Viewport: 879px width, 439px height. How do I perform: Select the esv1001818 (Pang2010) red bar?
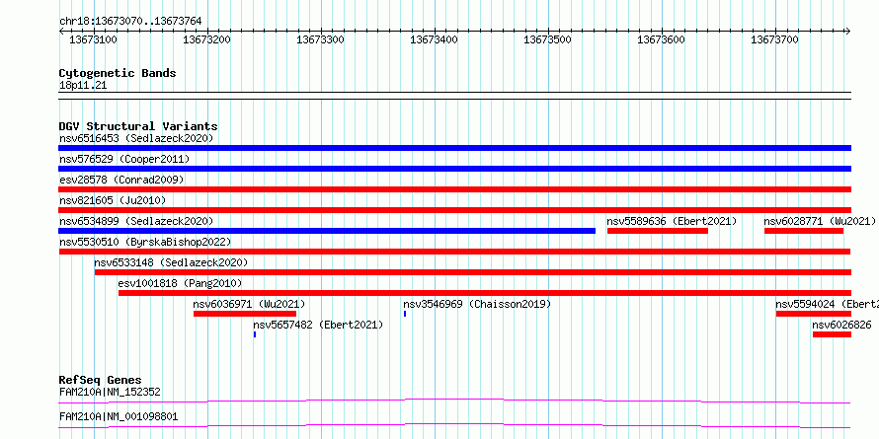click(x=485, y=293)
